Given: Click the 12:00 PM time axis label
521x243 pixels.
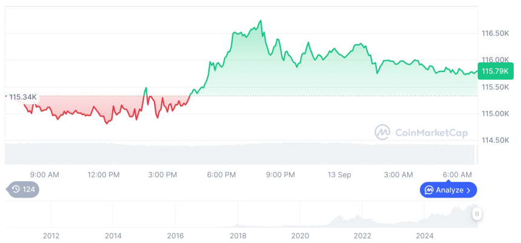Looking at the screenshot, I should pos(104,175).
